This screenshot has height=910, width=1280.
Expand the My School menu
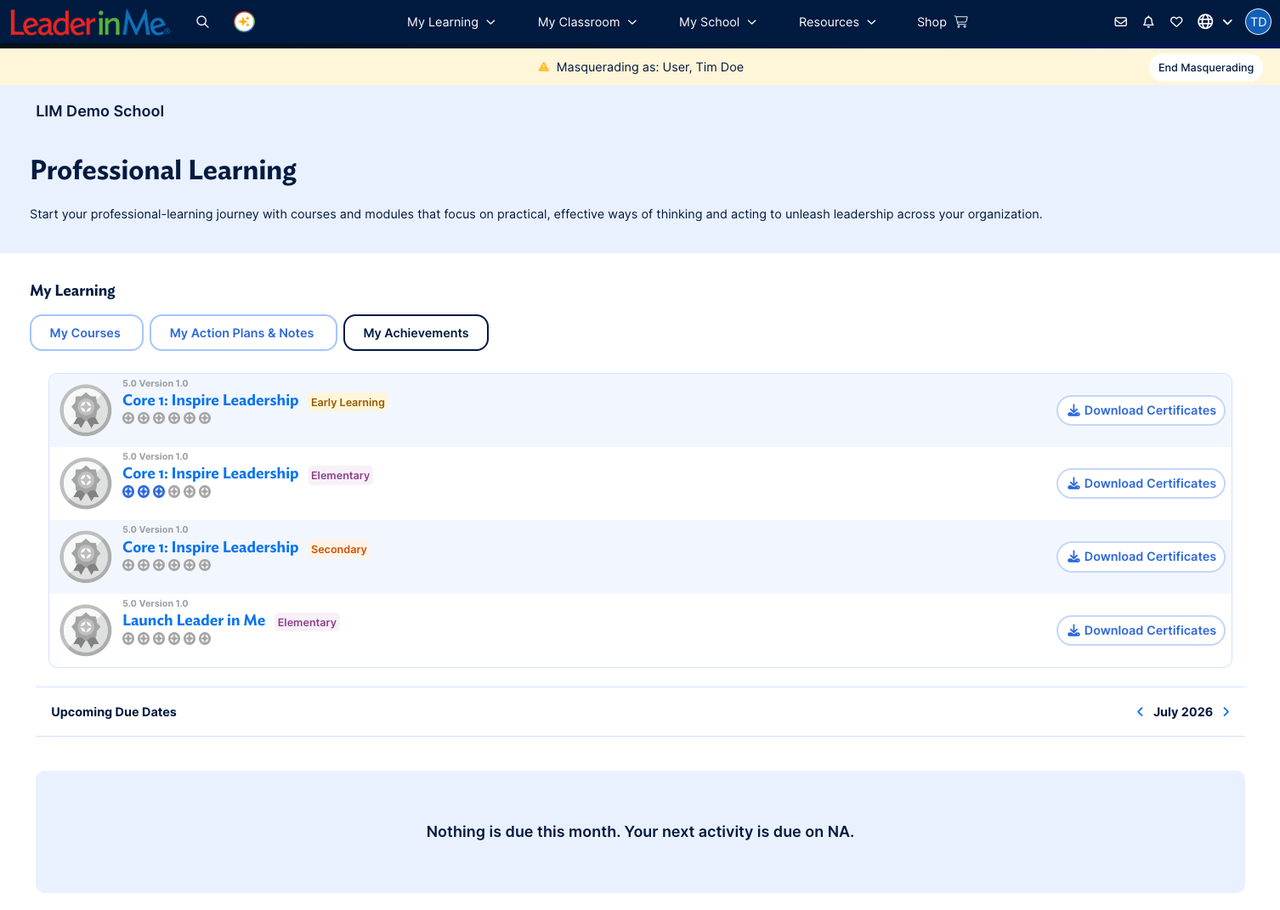tap(718, 22)
